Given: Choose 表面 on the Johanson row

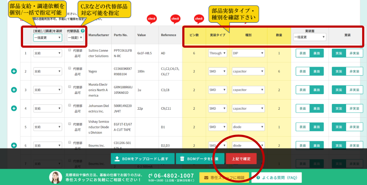Looking at the screenshot, I should tap(303, 108).
